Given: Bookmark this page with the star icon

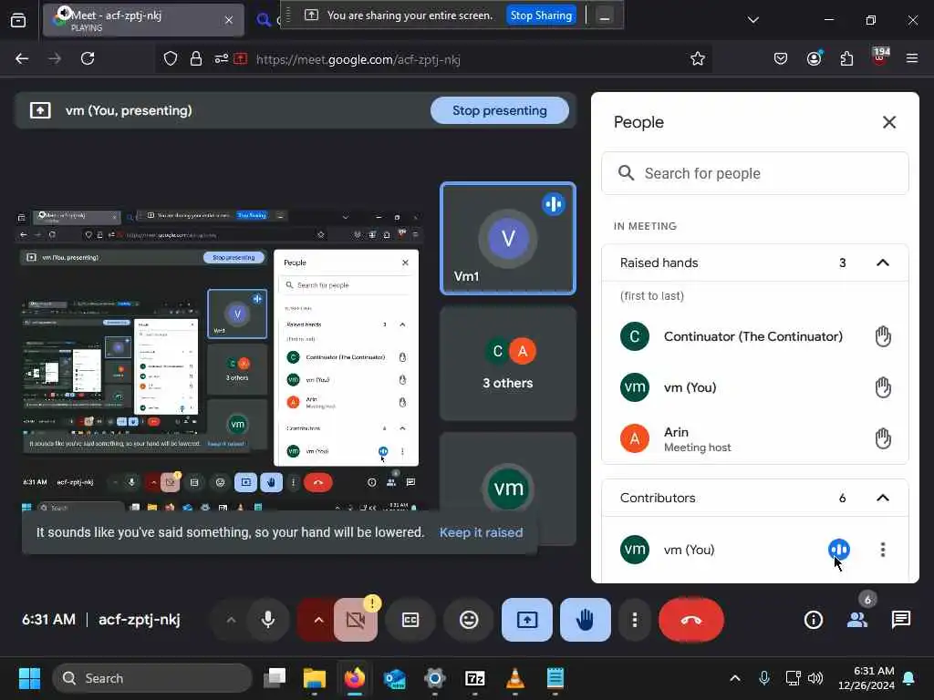Looking at the screenshot, I should 698,58.
